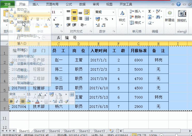Select the cell containing 2017/4/10
Screen dimensions: 192x136
[x=98, y=88]
